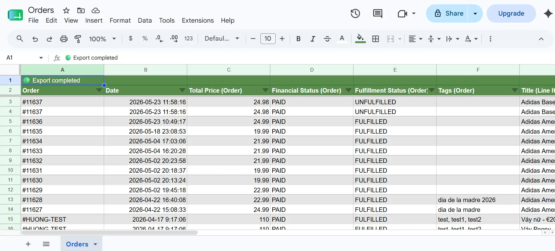
Task: Toggle italic formatting
Action: [x=313, y=39]
